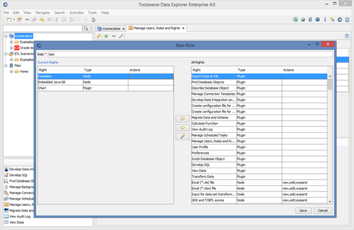Click the yellow puzzle-shaped icon in main toolbar
Screen dimensions: 354x230
42,20
